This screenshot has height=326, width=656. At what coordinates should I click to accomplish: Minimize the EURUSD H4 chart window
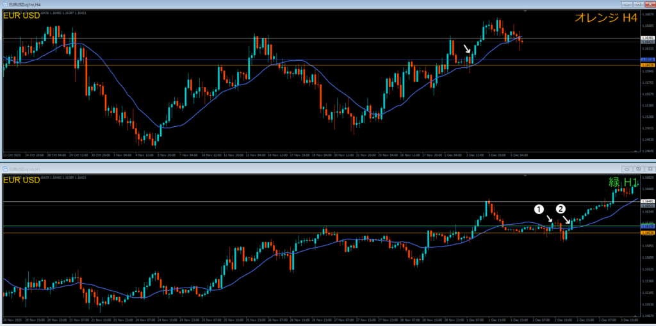(x=627, y=4)
